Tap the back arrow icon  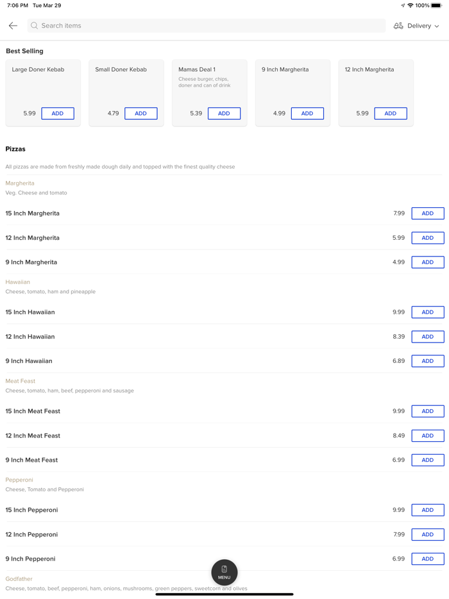coord(13,26)
